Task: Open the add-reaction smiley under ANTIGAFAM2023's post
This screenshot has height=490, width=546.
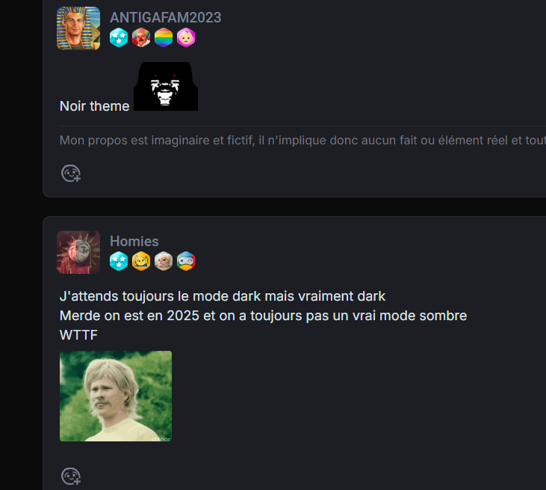Action: [x=71, y=174]
